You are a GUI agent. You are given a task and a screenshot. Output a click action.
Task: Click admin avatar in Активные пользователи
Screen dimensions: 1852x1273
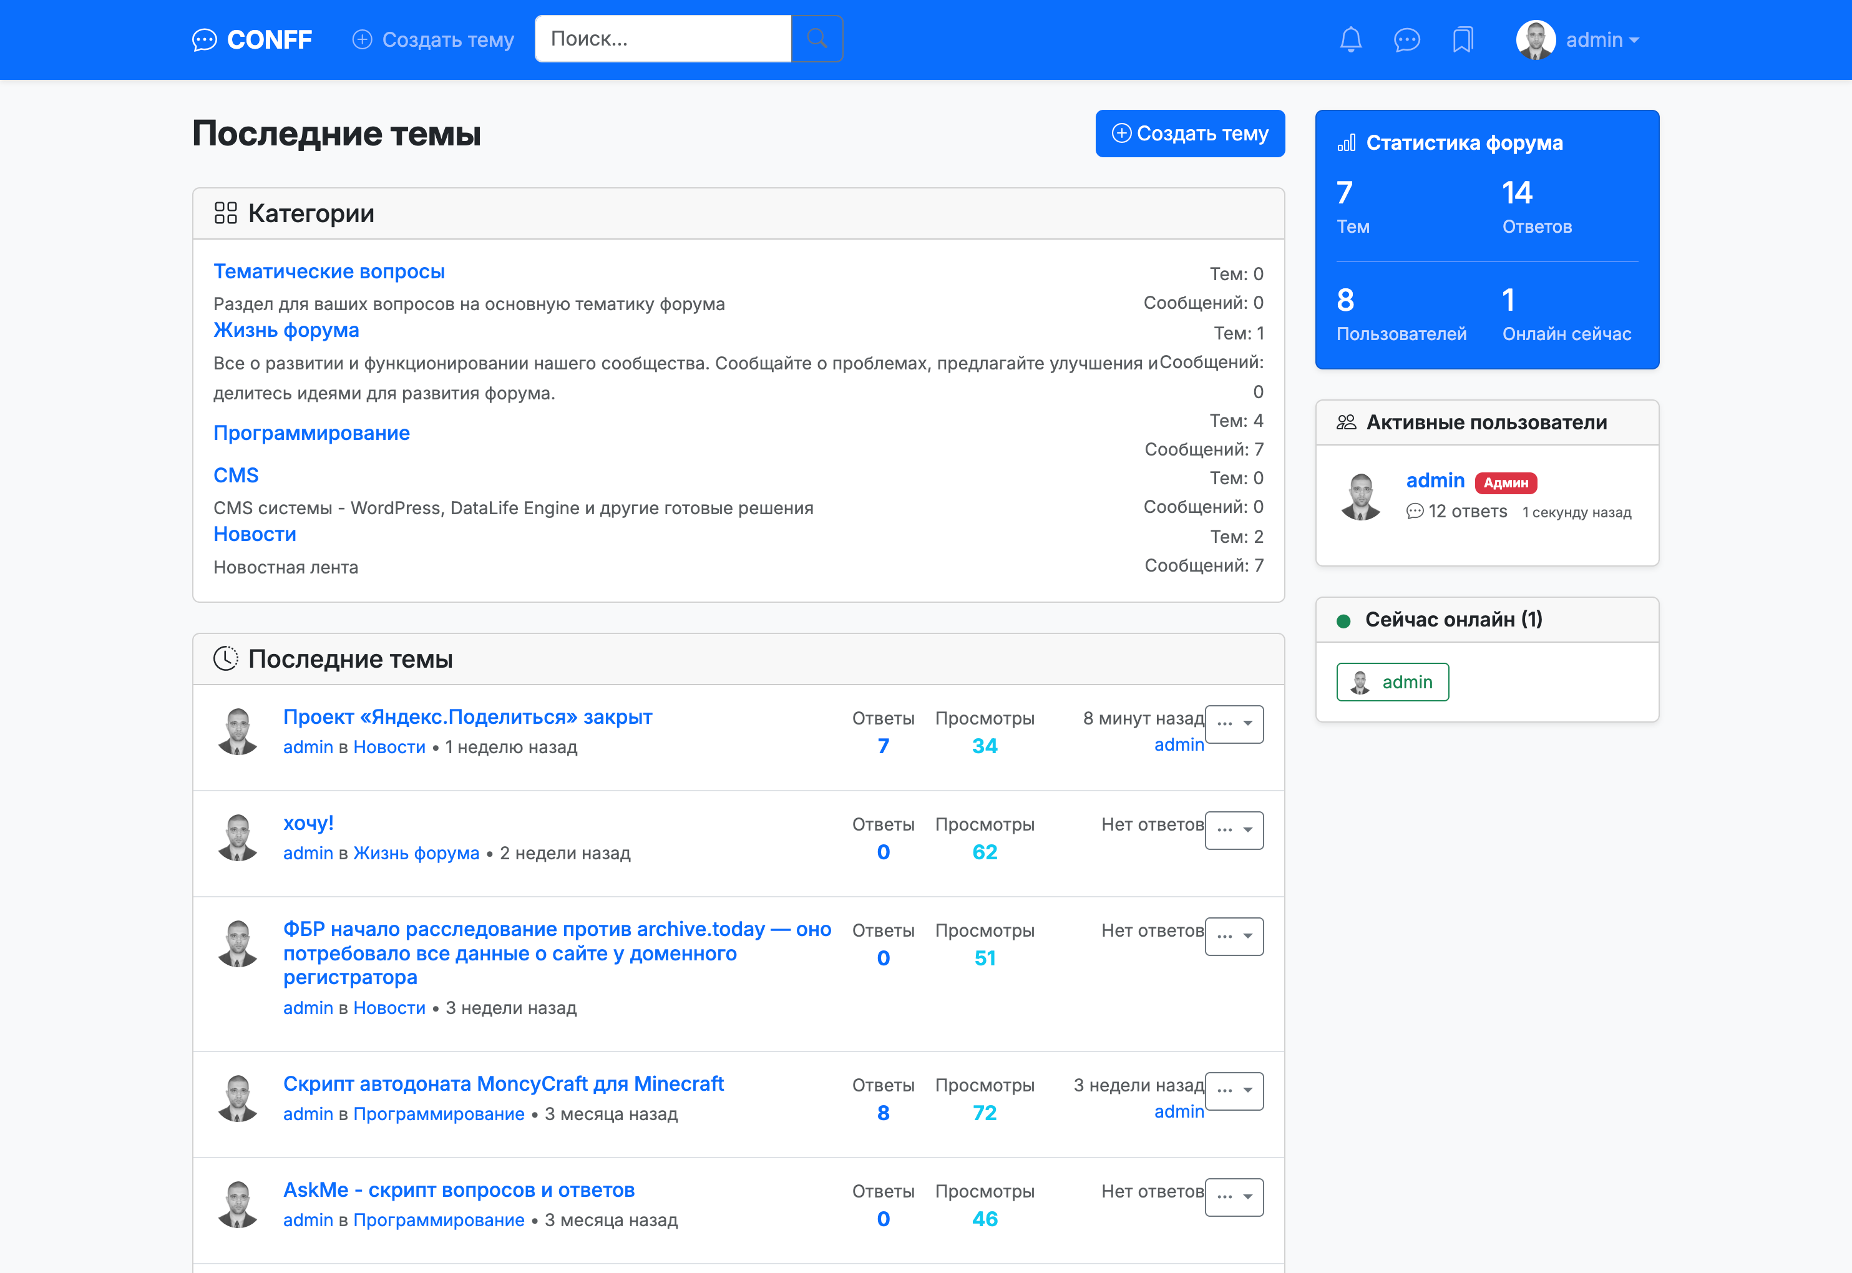(x=1361, y=496)
